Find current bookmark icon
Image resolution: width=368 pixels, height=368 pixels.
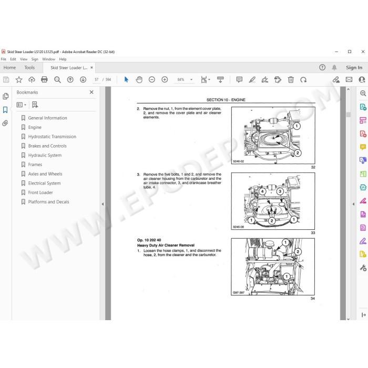click(x=35, y=105)
